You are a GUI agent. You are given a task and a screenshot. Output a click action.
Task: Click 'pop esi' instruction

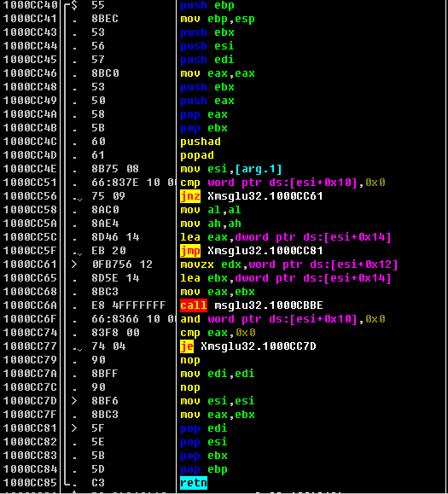[204, 442]
